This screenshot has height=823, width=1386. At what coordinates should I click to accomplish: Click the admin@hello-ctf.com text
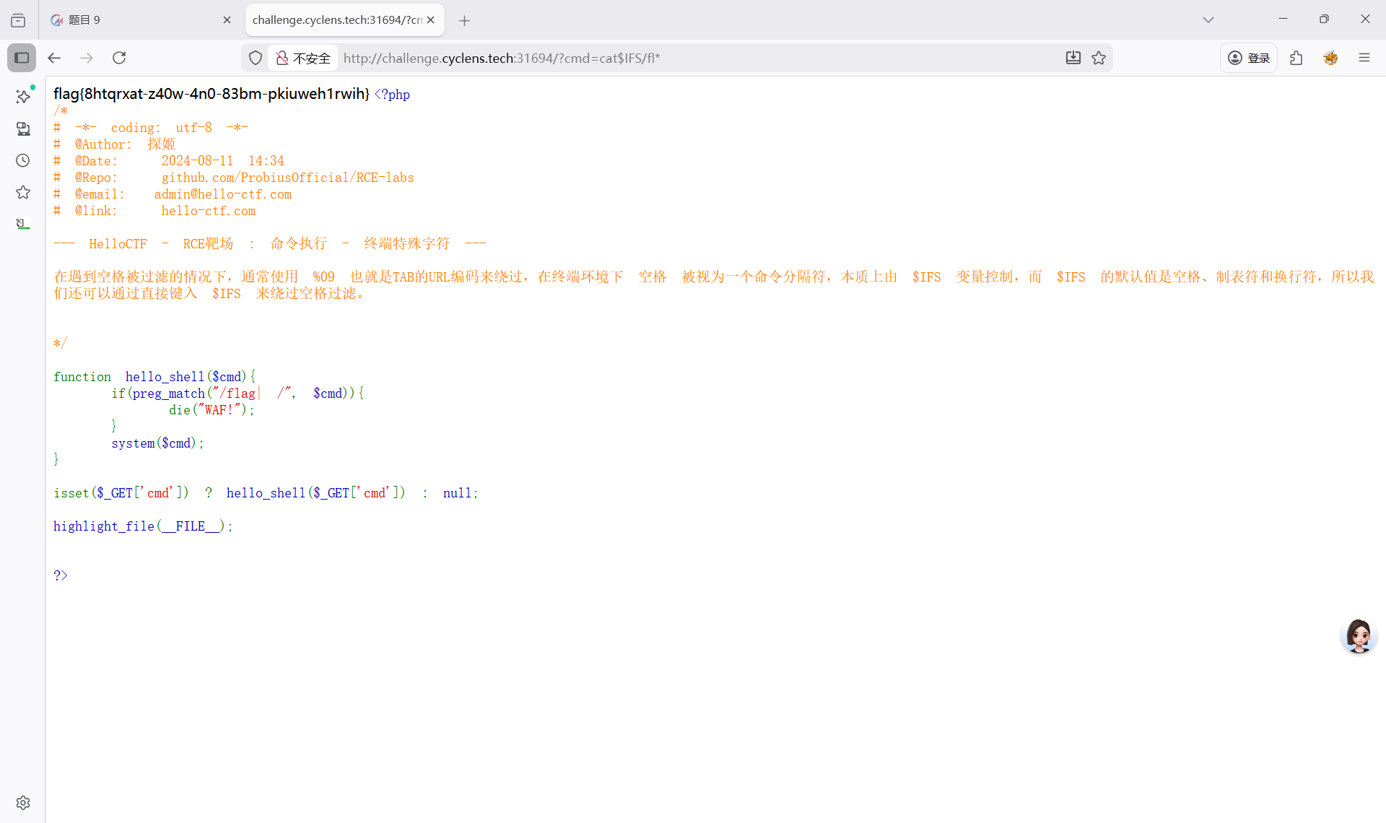[223, 194]
